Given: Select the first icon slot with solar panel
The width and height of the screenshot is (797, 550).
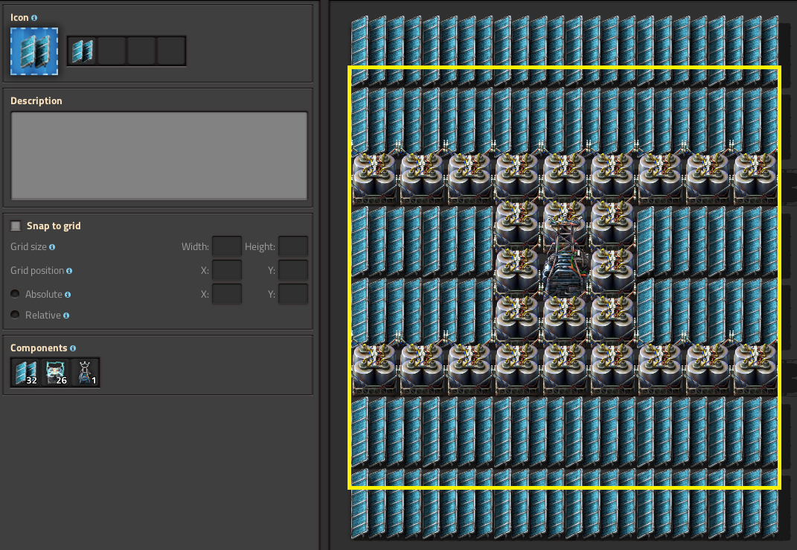Looking at the screenshot, I should (82, 51).
